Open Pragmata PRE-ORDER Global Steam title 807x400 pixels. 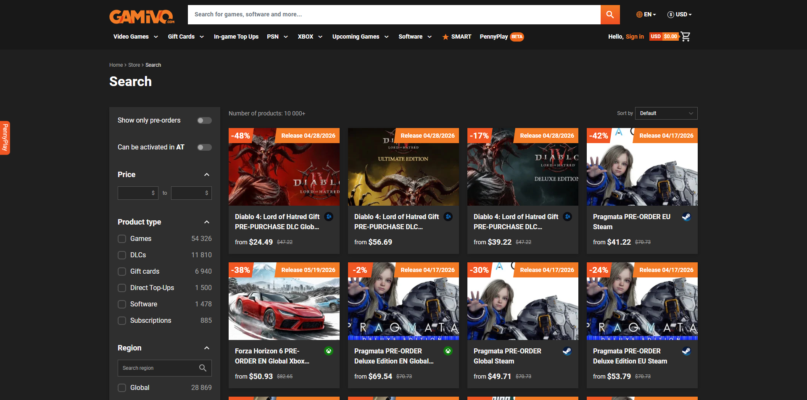click(507, 356)
